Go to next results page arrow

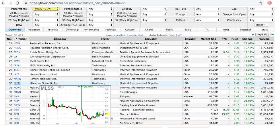[273, 35]
